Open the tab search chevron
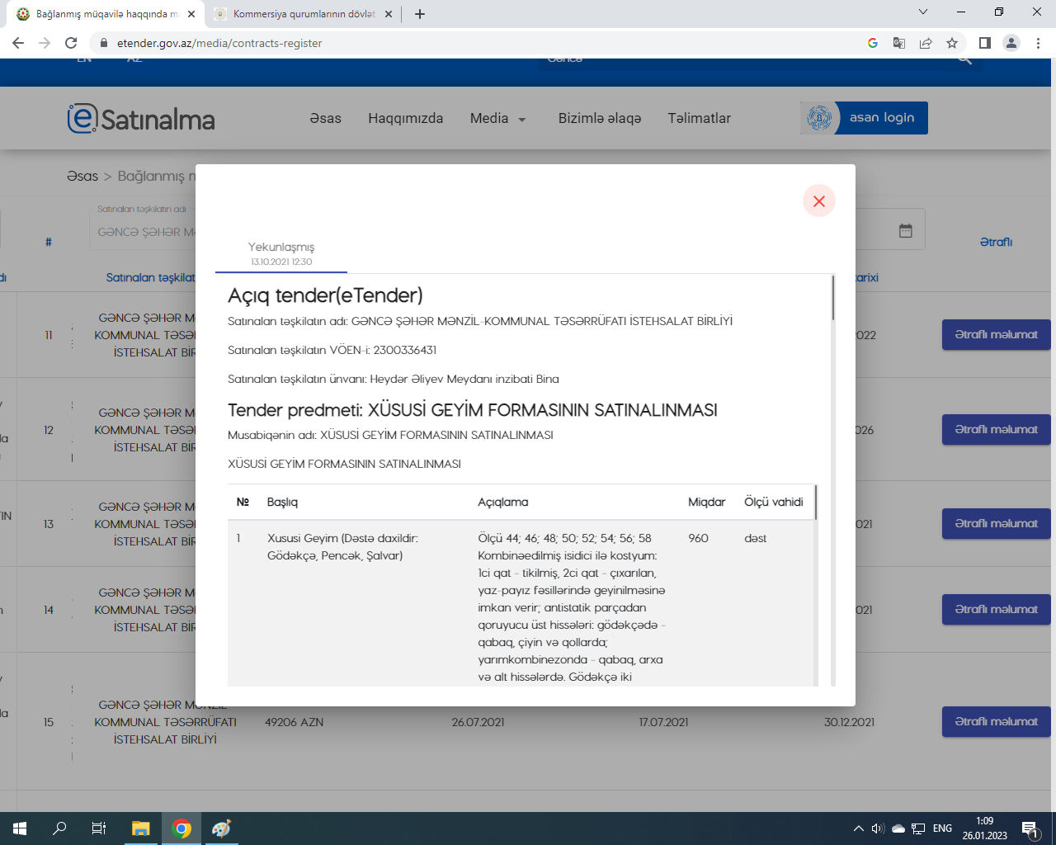This screenshot has width=1056, height=845. [923, 12]
